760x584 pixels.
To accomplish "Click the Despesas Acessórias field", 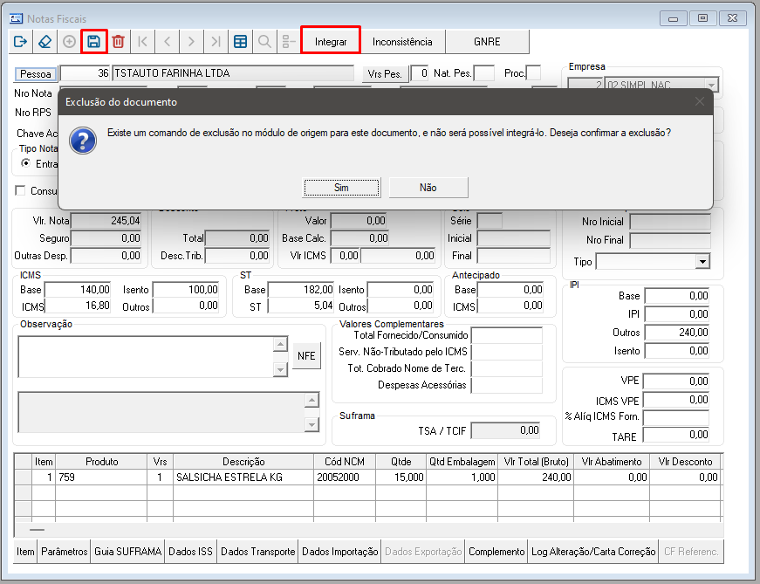I will [507, 385].
